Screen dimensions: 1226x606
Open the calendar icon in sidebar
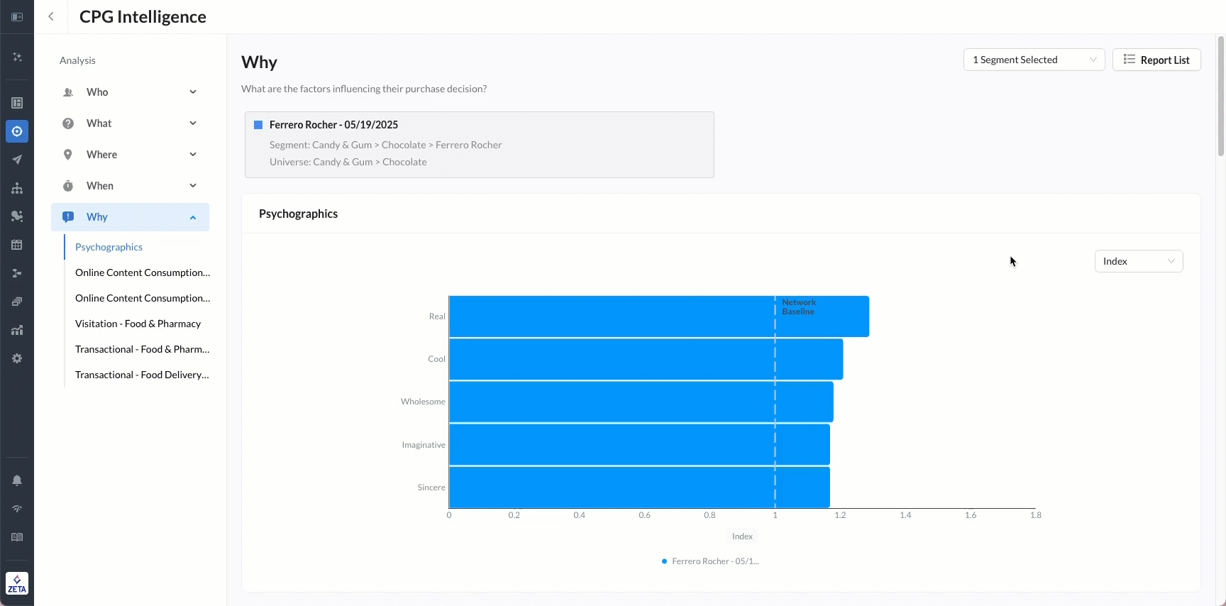pos(17,245)
